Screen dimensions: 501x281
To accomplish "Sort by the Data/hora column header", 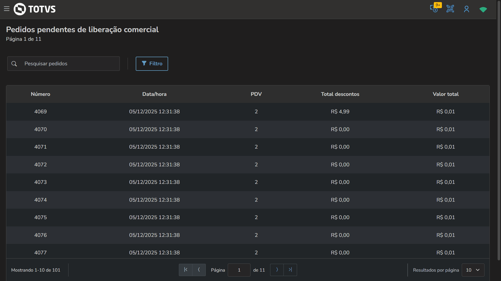I will [x=154, y=94].
